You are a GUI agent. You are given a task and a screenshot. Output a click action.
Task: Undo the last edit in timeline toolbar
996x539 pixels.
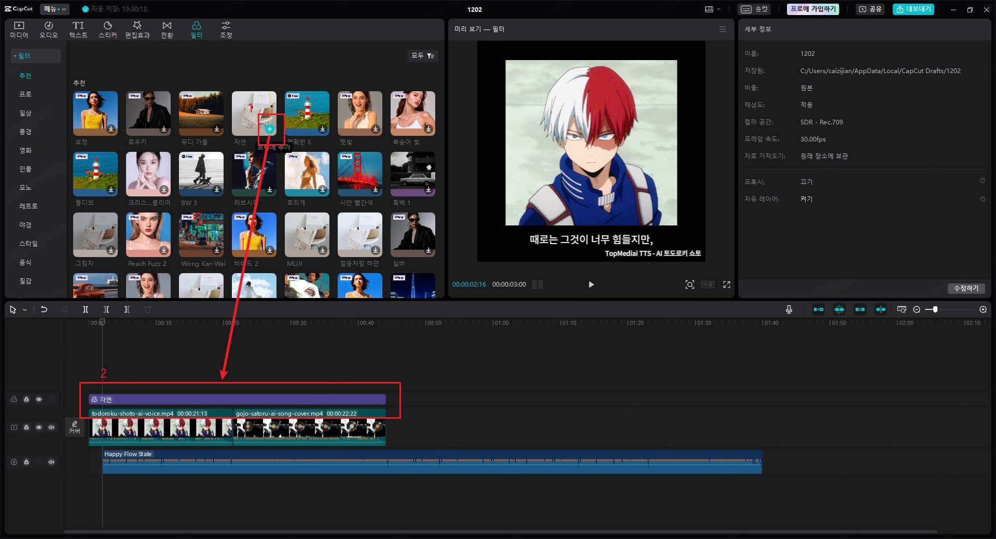pyautogui.click(x=44, y=309)
